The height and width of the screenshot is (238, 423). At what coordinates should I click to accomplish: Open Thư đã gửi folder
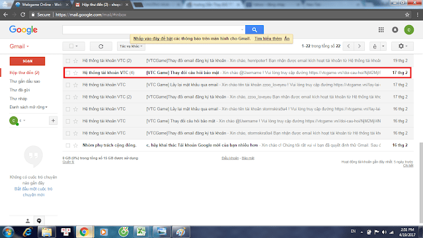[20, 90]
